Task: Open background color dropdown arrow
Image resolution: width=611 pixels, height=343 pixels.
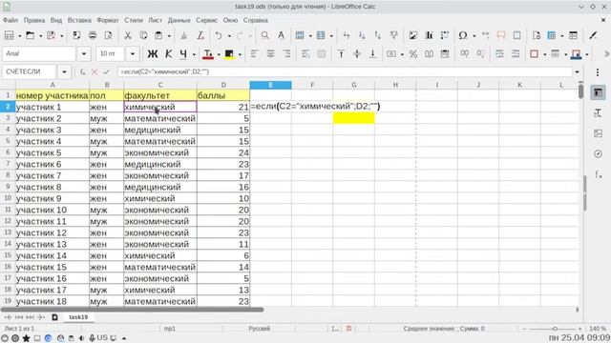Action: 240,54
